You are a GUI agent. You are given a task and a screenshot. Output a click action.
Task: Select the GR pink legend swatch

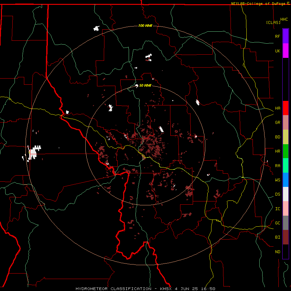286,122
